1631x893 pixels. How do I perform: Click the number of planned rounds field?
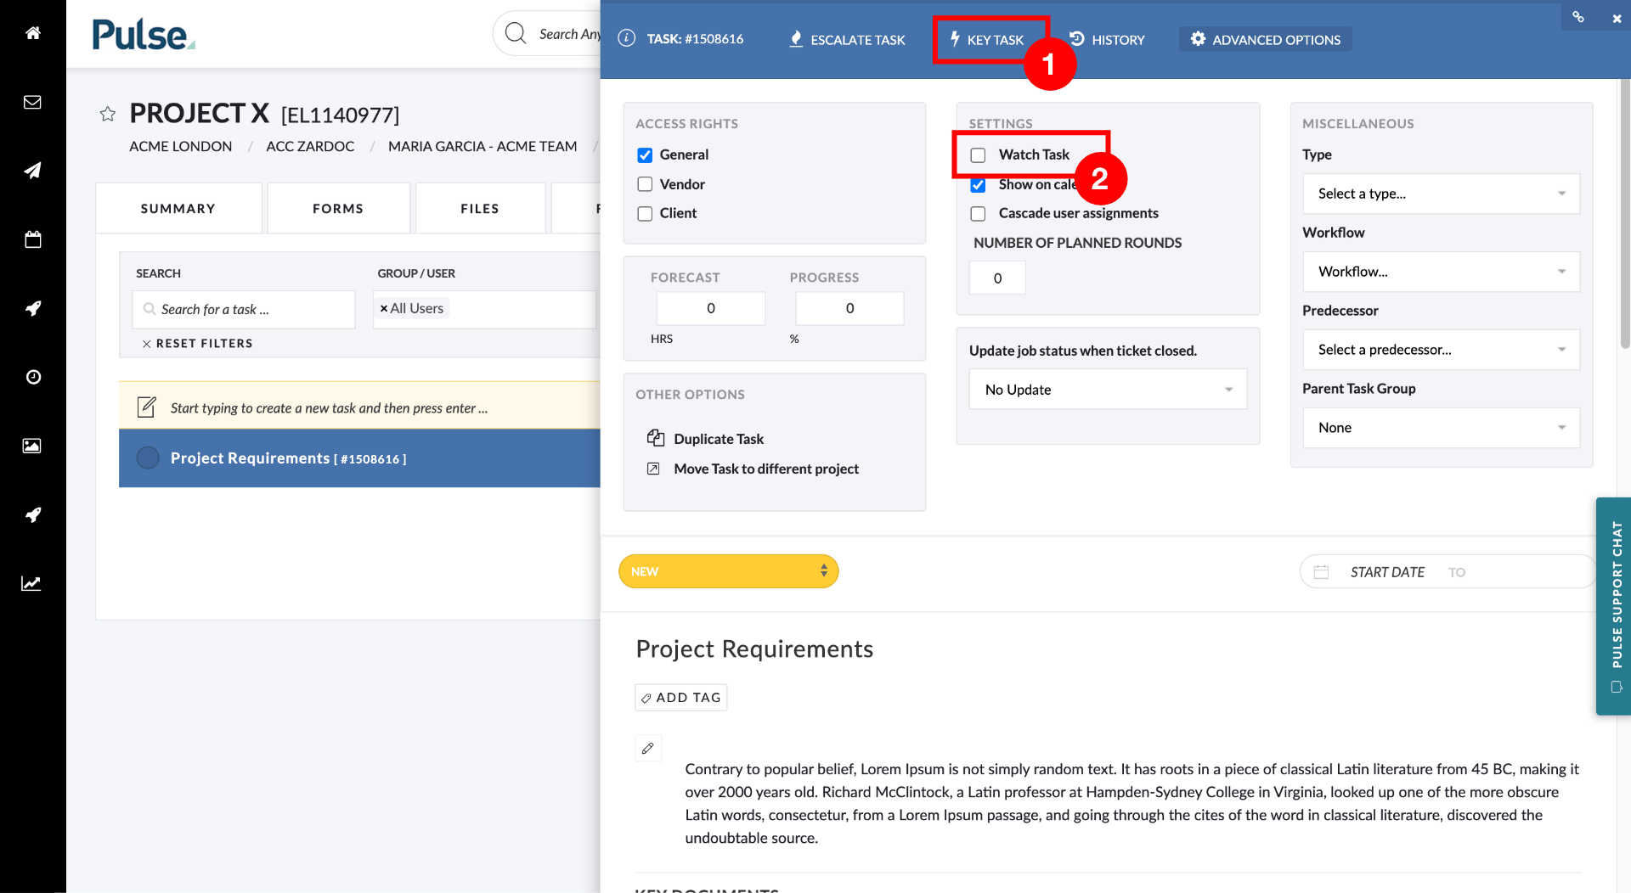pyautogui.click(x=997, y=278)
